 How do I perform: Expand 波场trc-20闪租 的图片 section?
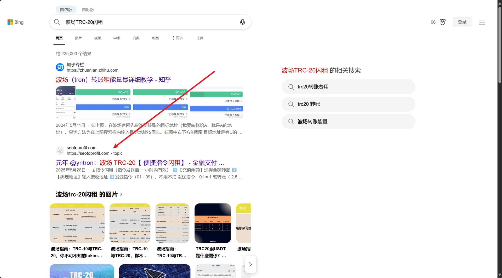89,195
